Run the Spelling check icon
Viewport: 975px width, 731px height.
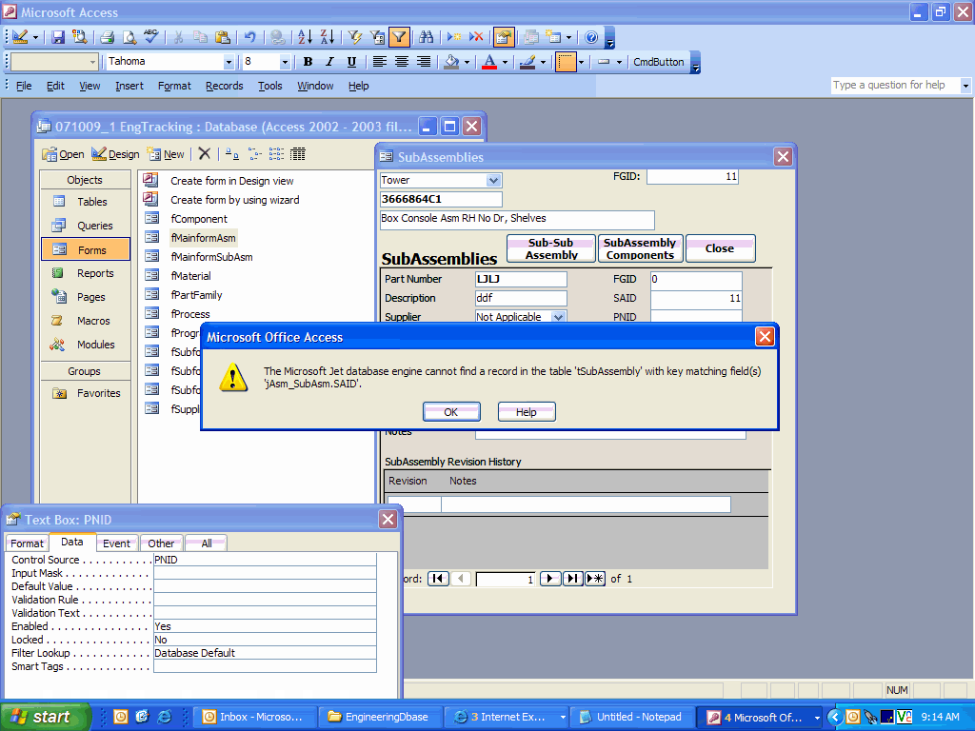pos(151,37)
